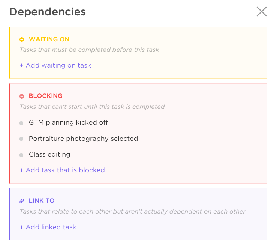Click the 'Tasks that relate to each other' description
The width and height of the screenshot is (277, 250).
(x=133, y=211)
